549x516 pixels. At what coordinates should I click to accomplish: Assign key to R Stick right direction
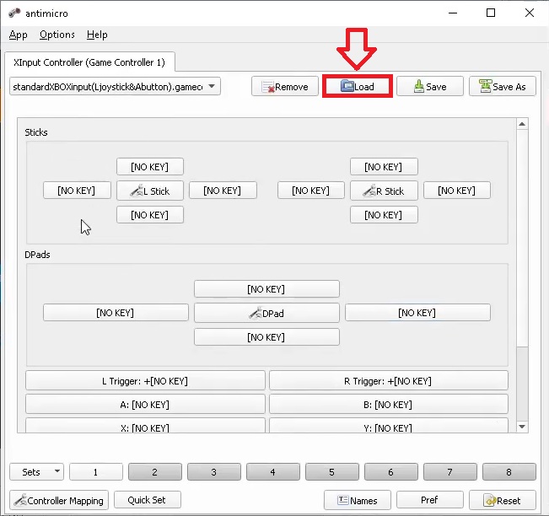point(457,191)
